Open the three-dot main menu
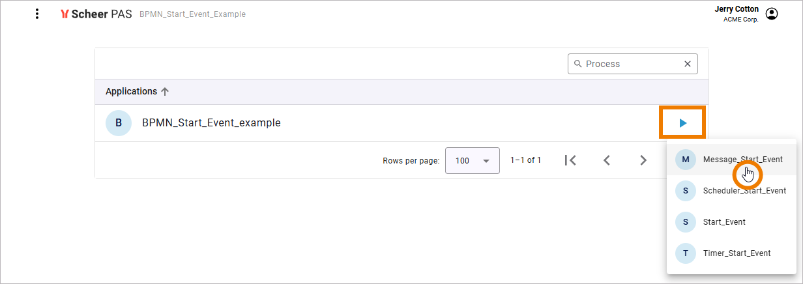The image size is (803, 284). click(37, 14)
